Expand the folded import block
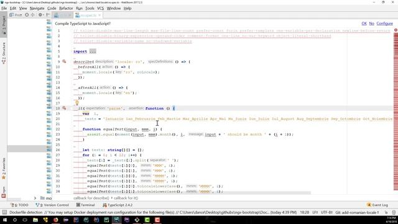 pyautogui.click(x=93, y=51)
